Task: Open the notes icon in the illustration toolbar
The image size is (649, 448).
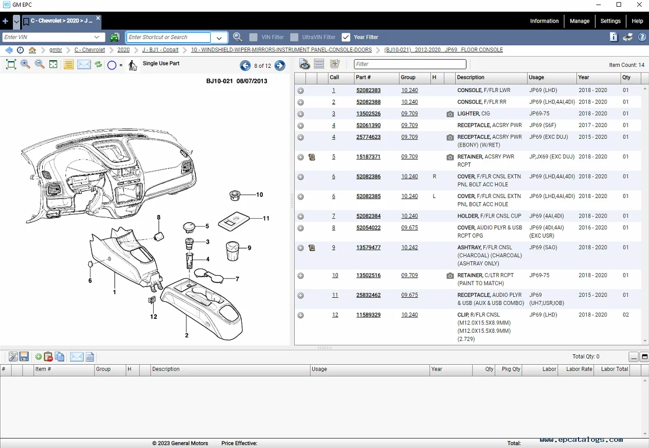Action: point(68,64)
